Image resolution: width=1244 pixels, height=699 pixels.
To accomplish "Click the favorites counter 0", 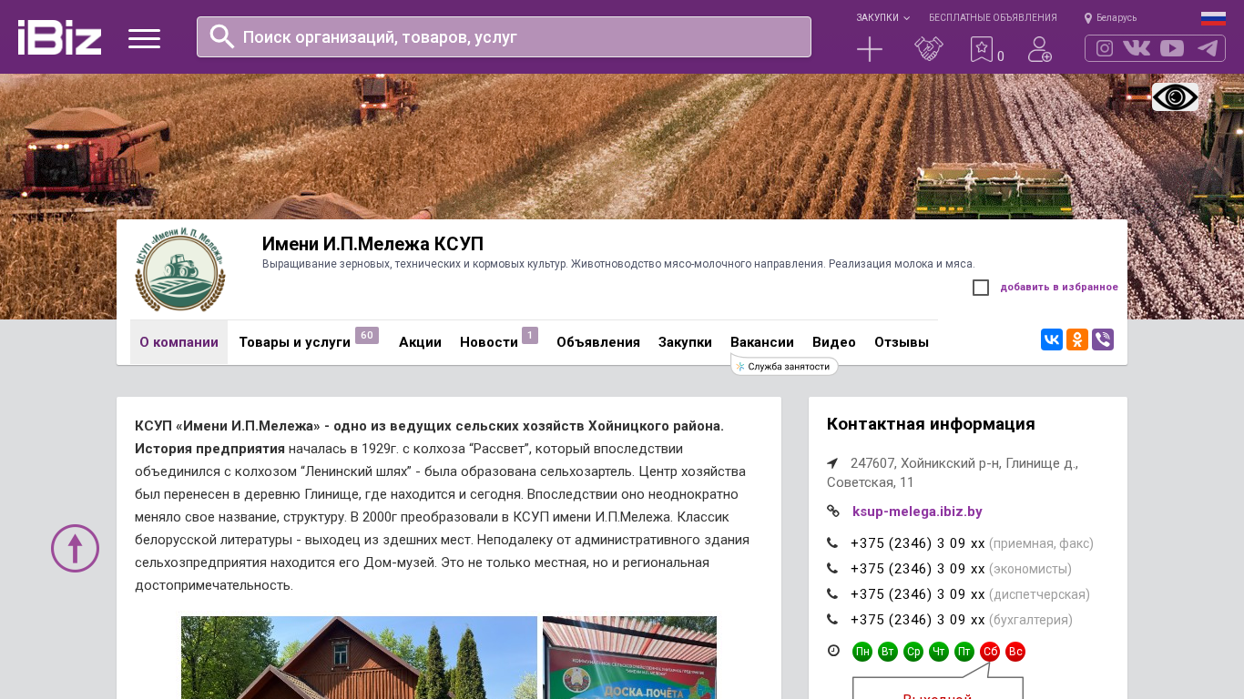I will click(x=1001, y=56).
